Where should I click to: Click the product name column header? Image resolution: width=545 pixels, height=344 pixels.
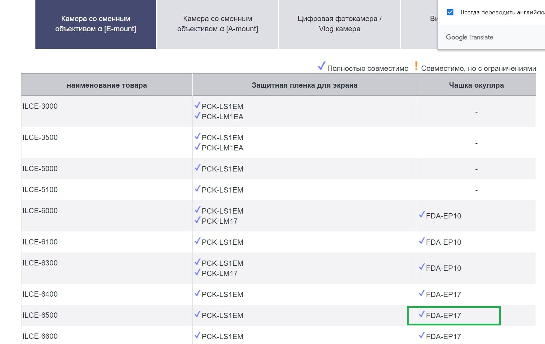pos(107,85)
